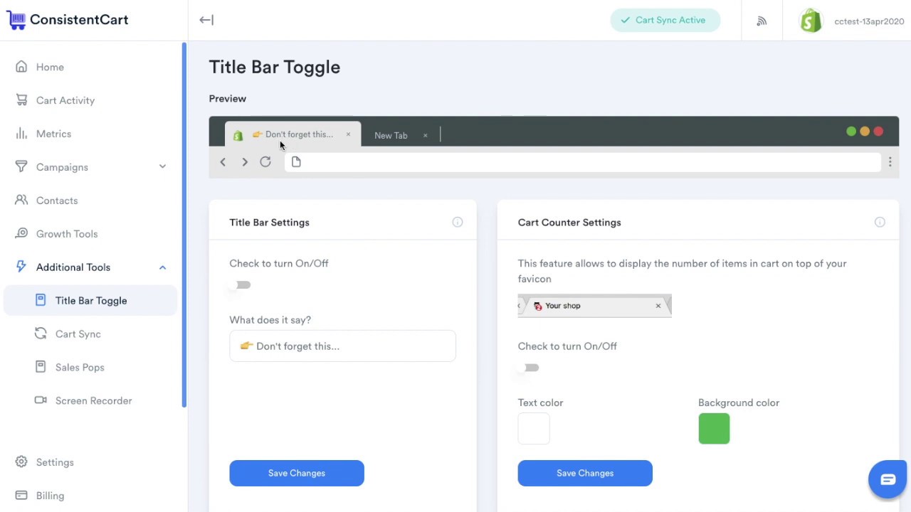Open the Cart Activity menu item
This screenshot has height=512, width=911.
point(65,100)
